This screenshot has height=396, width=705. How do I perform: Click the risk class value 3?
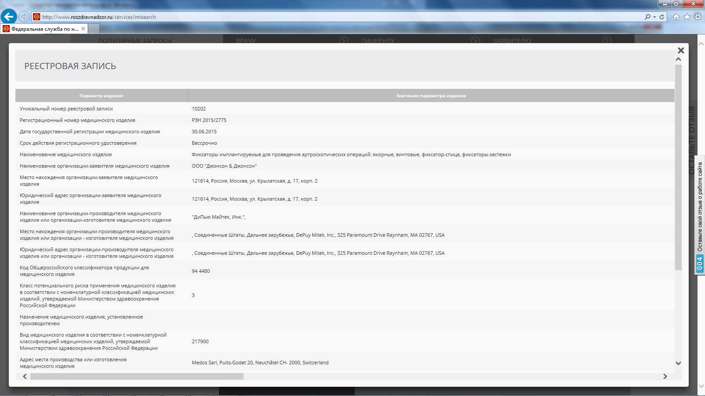193,295
